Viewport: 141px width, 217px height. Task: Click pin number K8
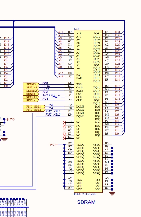[x=70, y=83]
